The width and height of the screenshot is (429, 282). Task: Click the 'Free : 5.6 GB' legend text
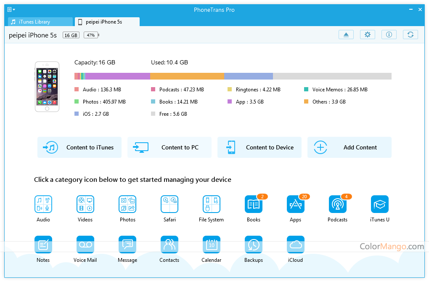coord(173,114)
